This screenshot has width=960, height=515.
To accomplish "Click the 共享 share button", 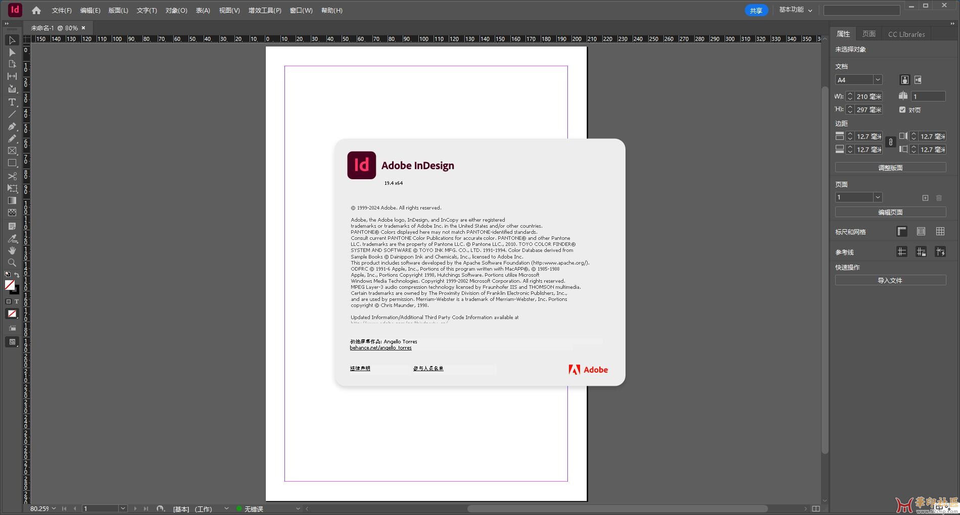I will point(756,10).
